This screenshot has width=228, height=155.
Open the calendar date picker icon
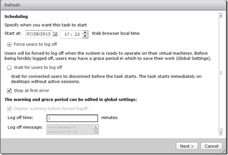point(55,34)
